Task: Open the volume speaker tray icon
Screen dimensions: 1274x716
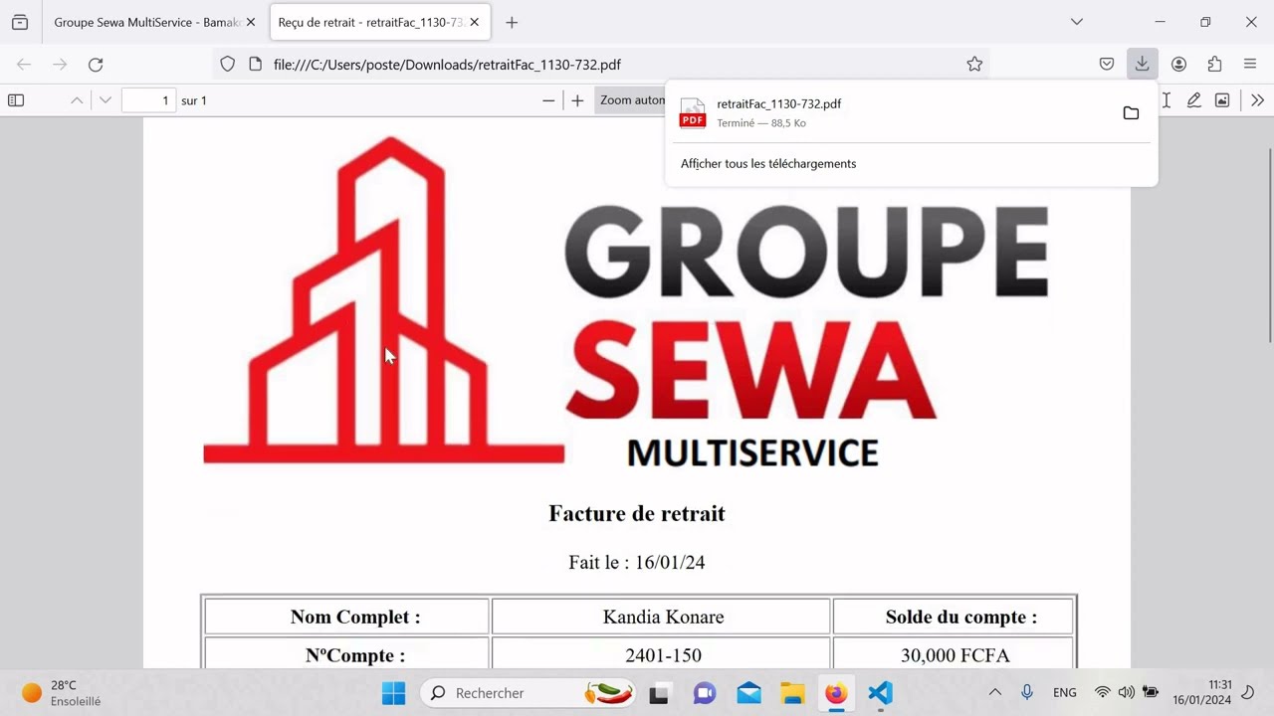Action: 1126,692
